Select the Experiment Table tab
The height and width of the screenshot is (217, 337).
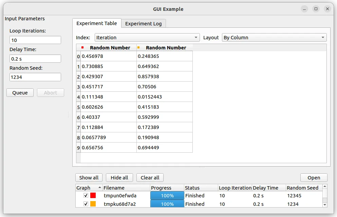[x=97, y=23]
